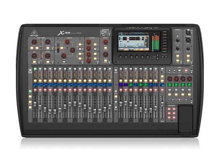Adjust the top Bus Sends knob
This screenshot has height=164, width=219.
(89, 42)
